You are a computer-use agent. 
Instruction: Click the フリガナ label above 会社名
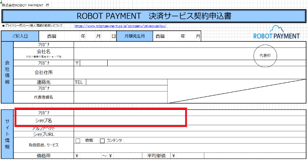click(x=44, y=44)
